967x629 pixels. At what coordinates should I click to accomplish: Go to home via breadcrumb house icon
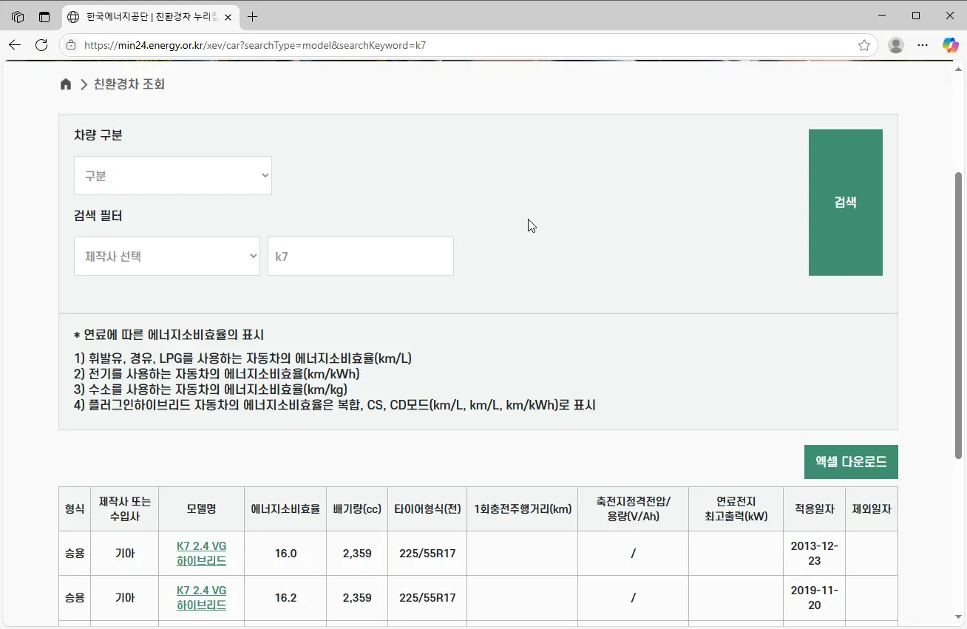[66, 84]
